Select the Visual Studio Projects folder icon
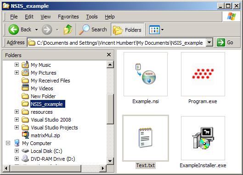 pyautogui.click(x=25, y=128)
